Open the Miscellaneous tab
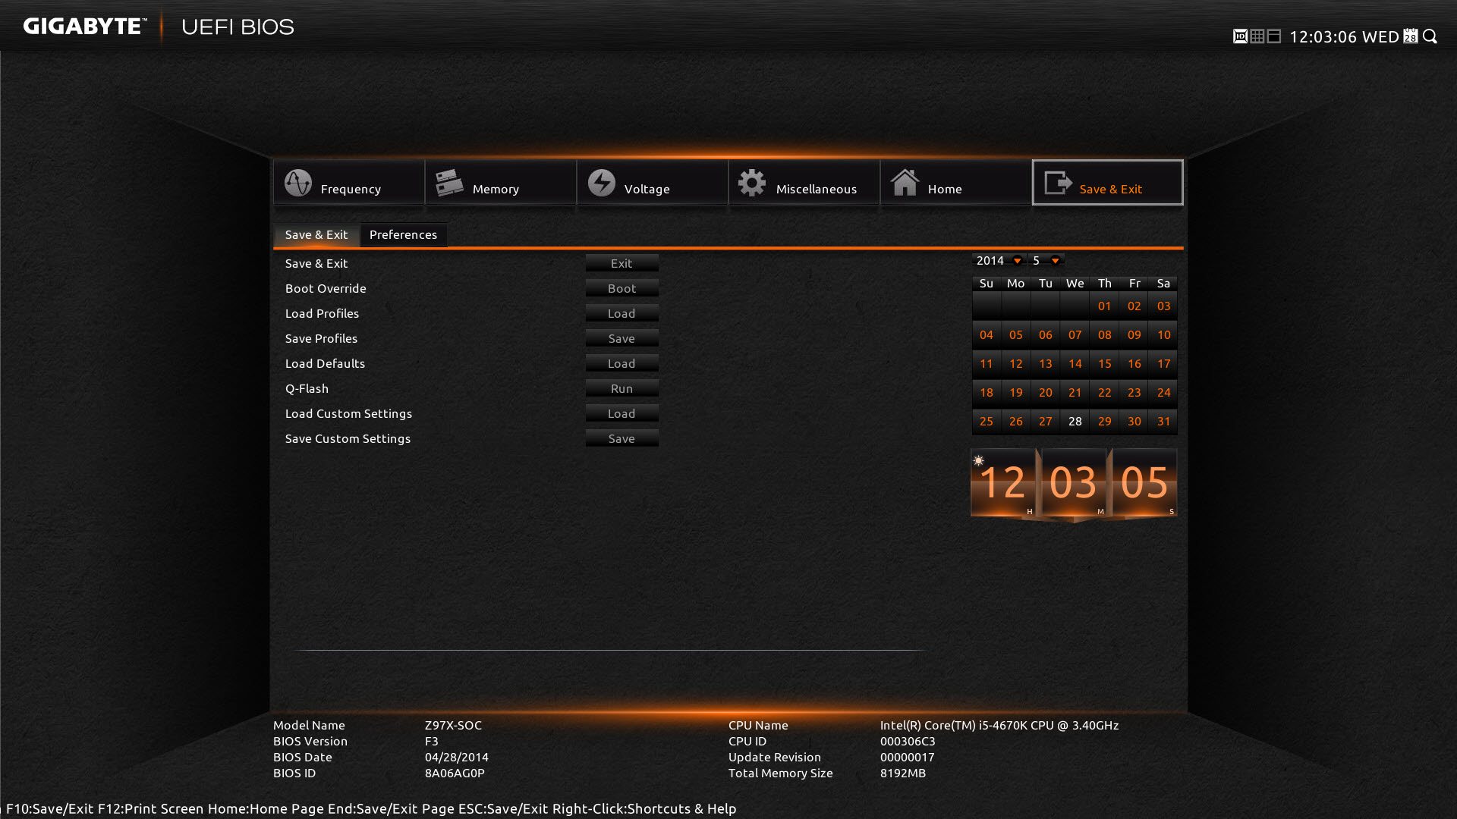 (804, 182)
